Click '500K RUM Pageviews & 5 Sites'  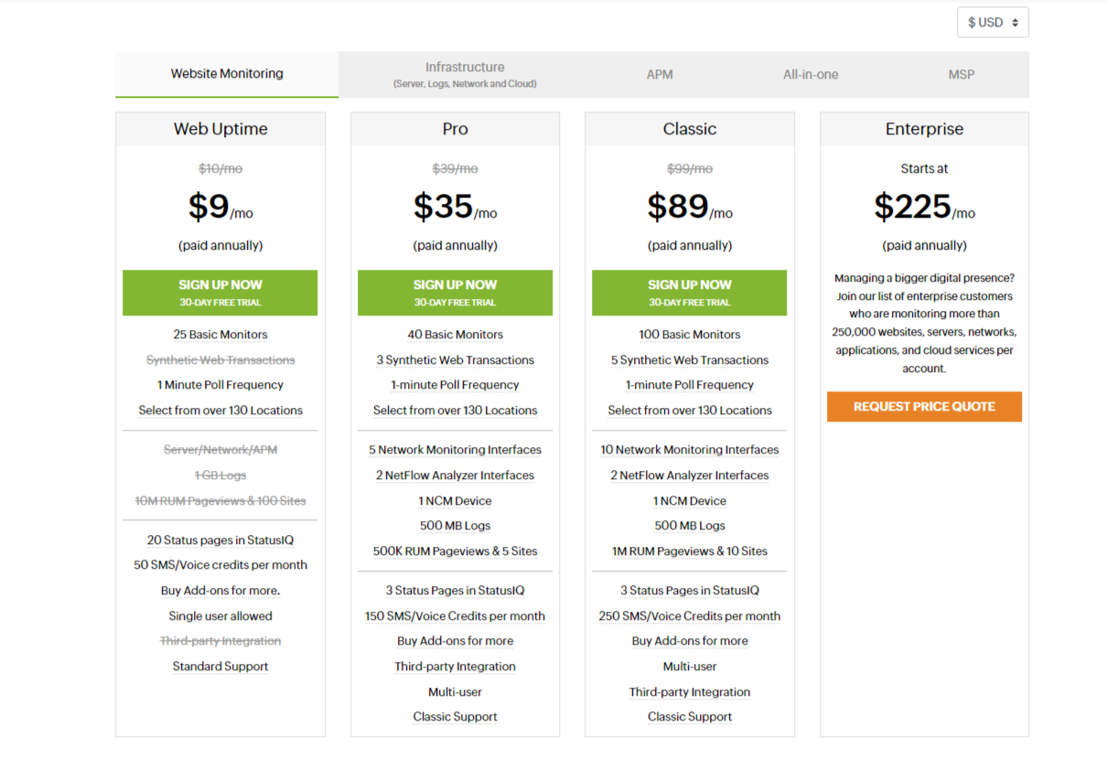pyautogui.click(x=455, y=551)
